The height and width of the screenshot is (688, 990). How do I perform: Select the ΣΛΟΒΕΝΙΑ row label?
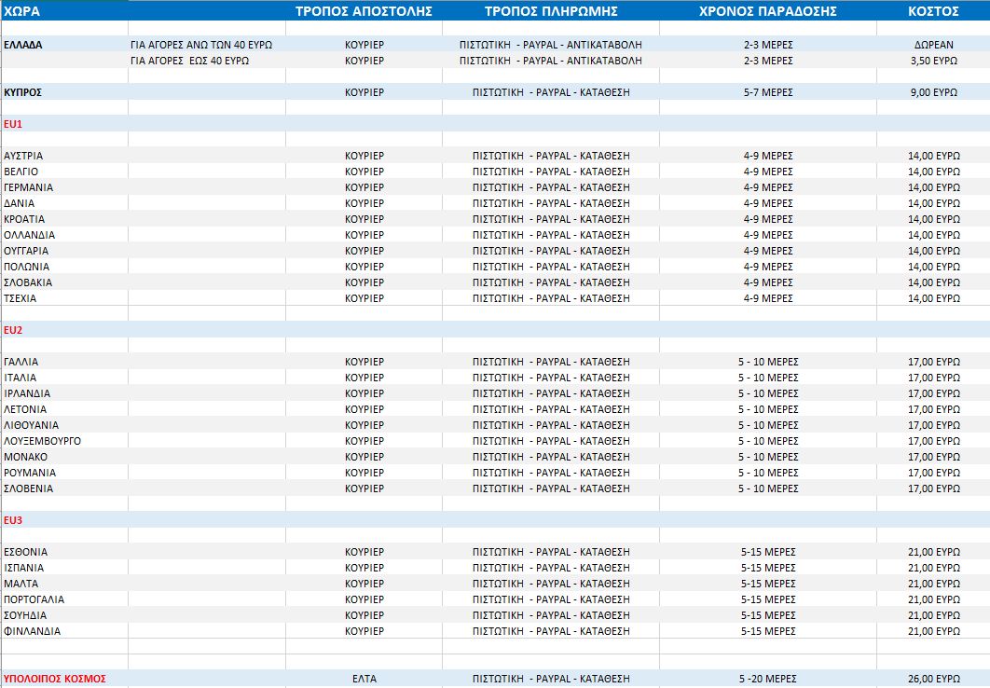point(28,488)
